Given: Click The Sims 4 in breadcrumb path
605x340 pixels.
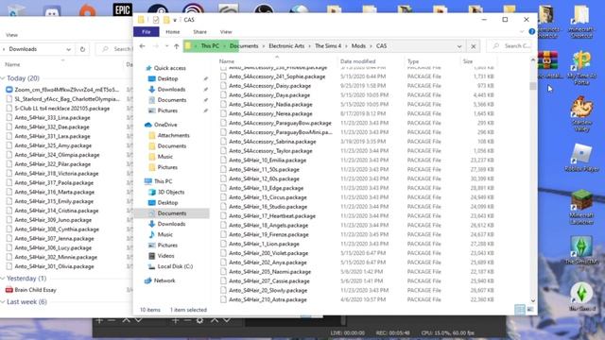Looking at the screenshot, I should (328, 46).
